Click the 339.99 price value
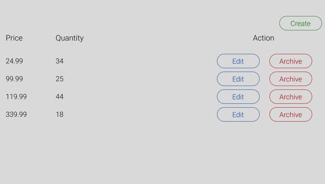This screenshot has width=325, height=184. (16, 114)
